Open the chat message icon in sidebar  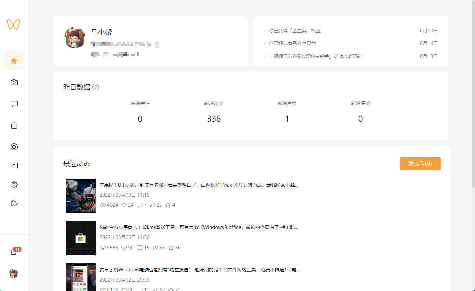pos(14,104)
